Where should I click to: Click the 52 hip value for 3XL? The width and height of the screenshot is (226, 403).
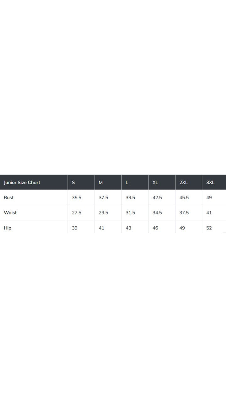point(209,228)
